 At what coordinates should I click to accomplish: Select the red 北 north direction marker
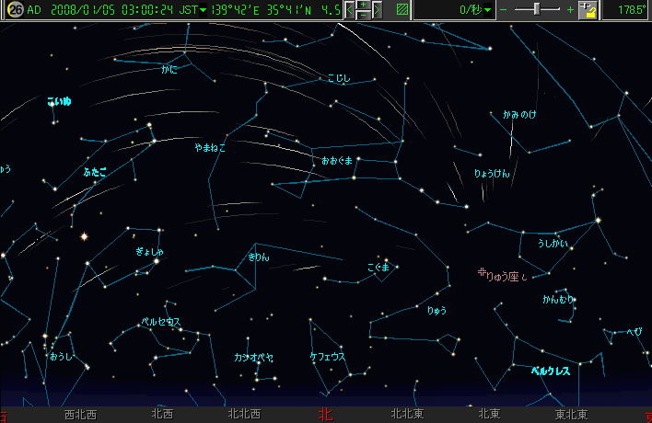point(325,415)
